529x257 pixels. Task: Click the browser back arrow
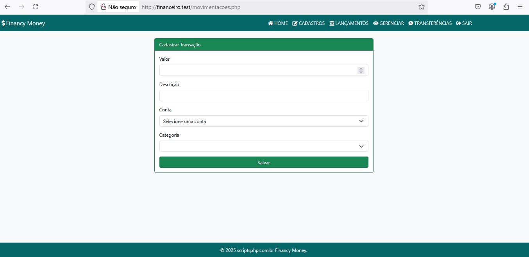coord(7,7)
